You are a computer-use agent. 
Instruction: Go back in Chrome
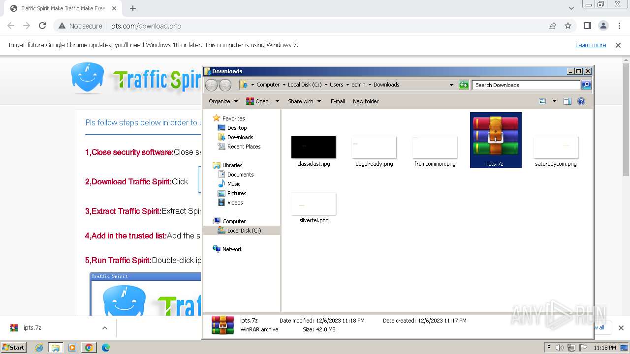[x=11, y=26]
